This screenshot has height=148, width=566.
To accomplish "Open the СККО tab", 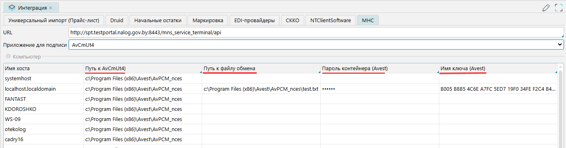I will (x=292, y=20).
